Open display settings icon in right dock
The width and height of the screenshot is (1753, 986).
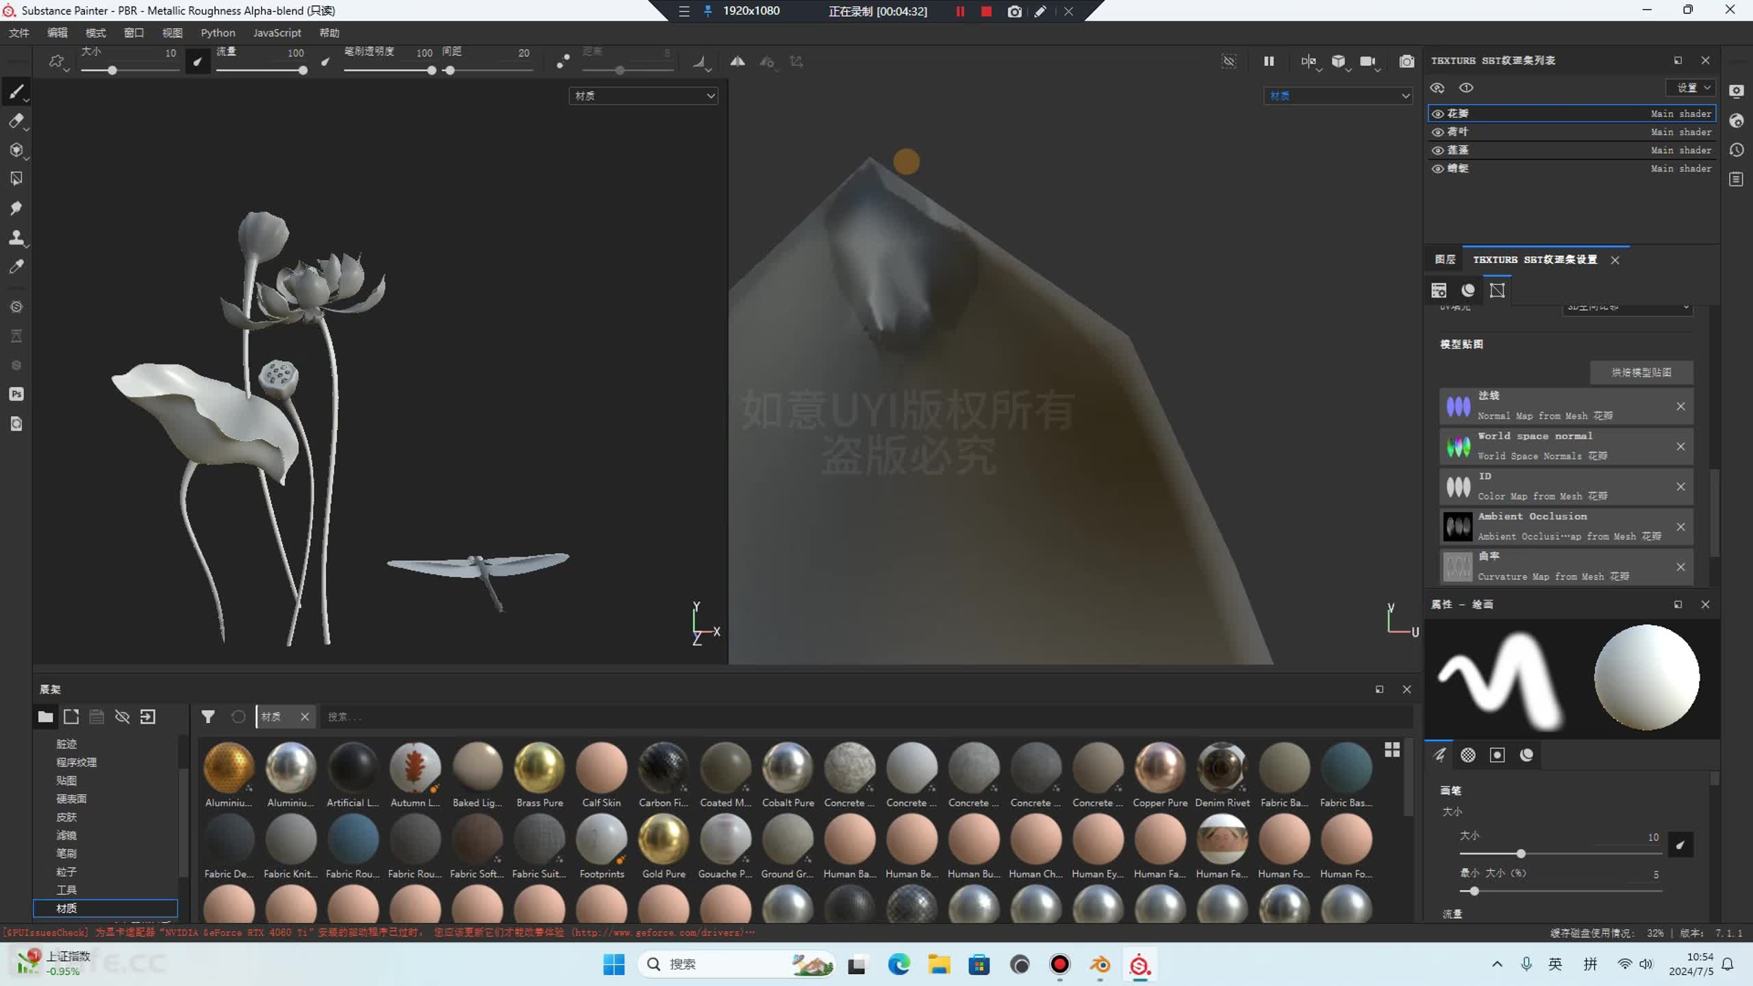(x=1736, y=91)
